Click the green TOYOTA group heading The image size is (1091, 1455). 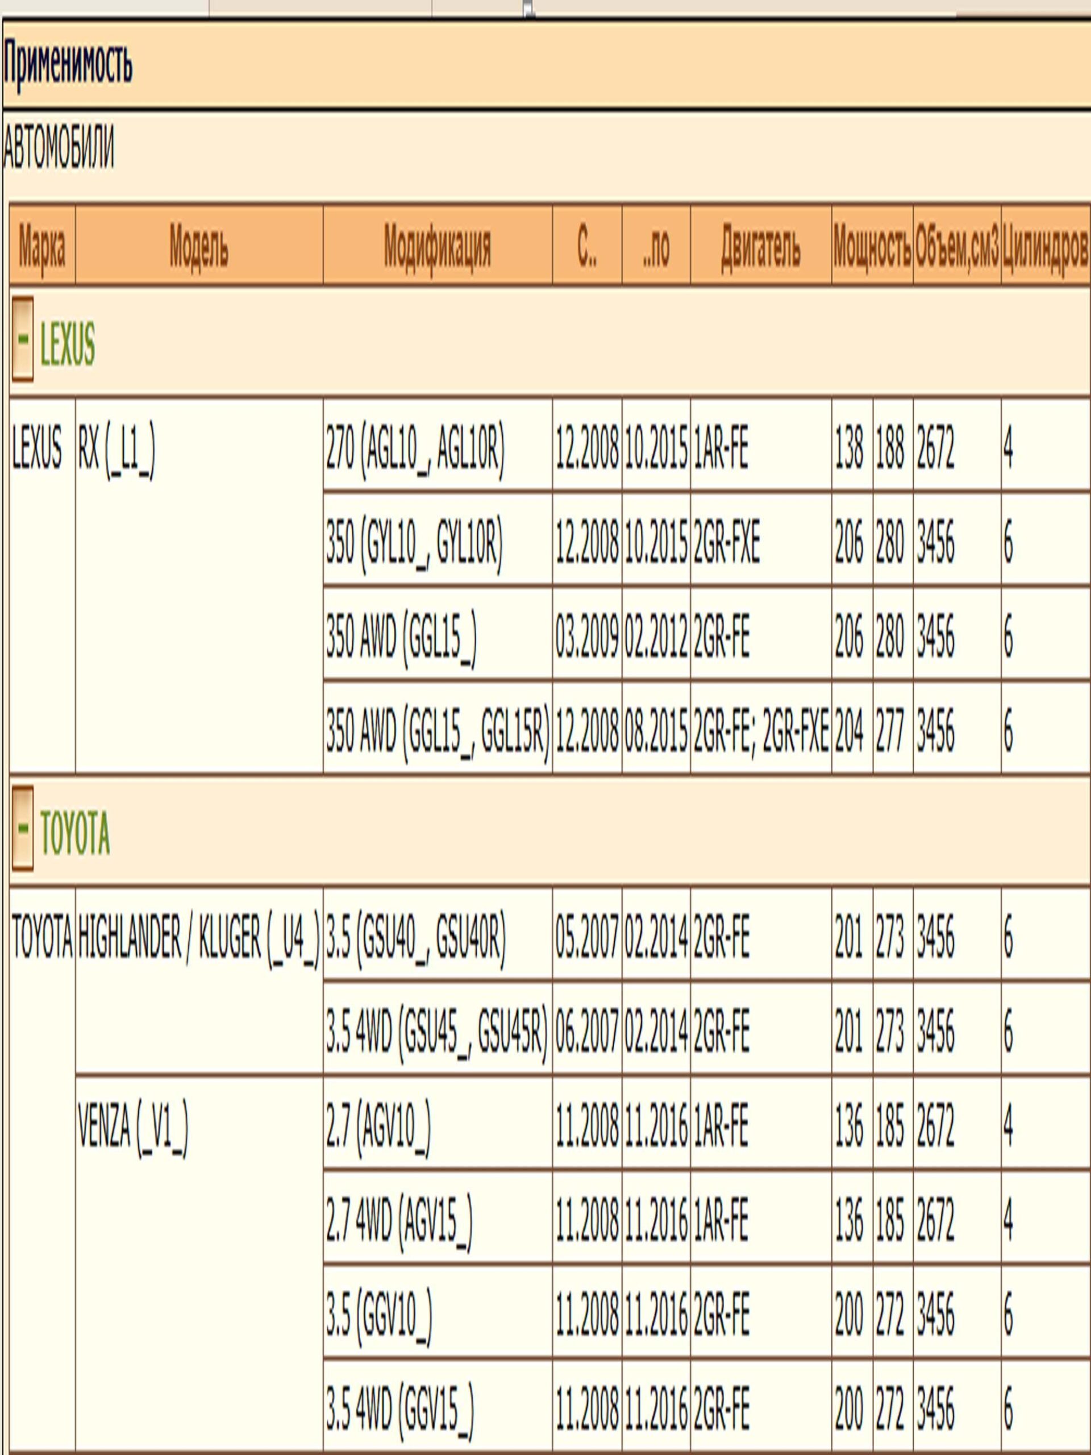coord(75,833)
